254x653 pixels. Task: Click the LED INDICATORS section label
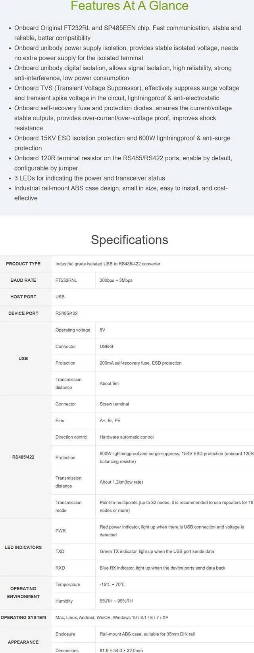pyautogui.click(x=23, y=547)
